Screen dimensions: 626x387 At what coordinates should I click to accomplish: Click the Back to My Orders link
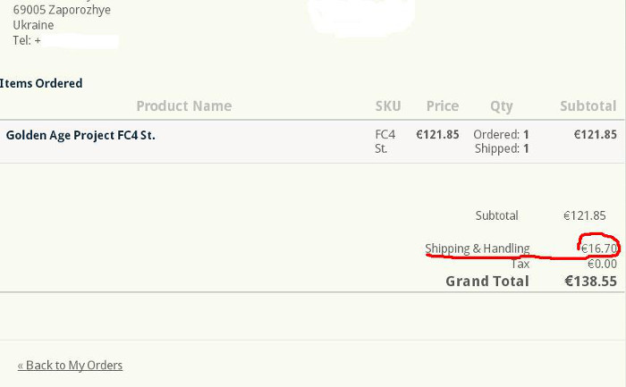tap(70, 365)
